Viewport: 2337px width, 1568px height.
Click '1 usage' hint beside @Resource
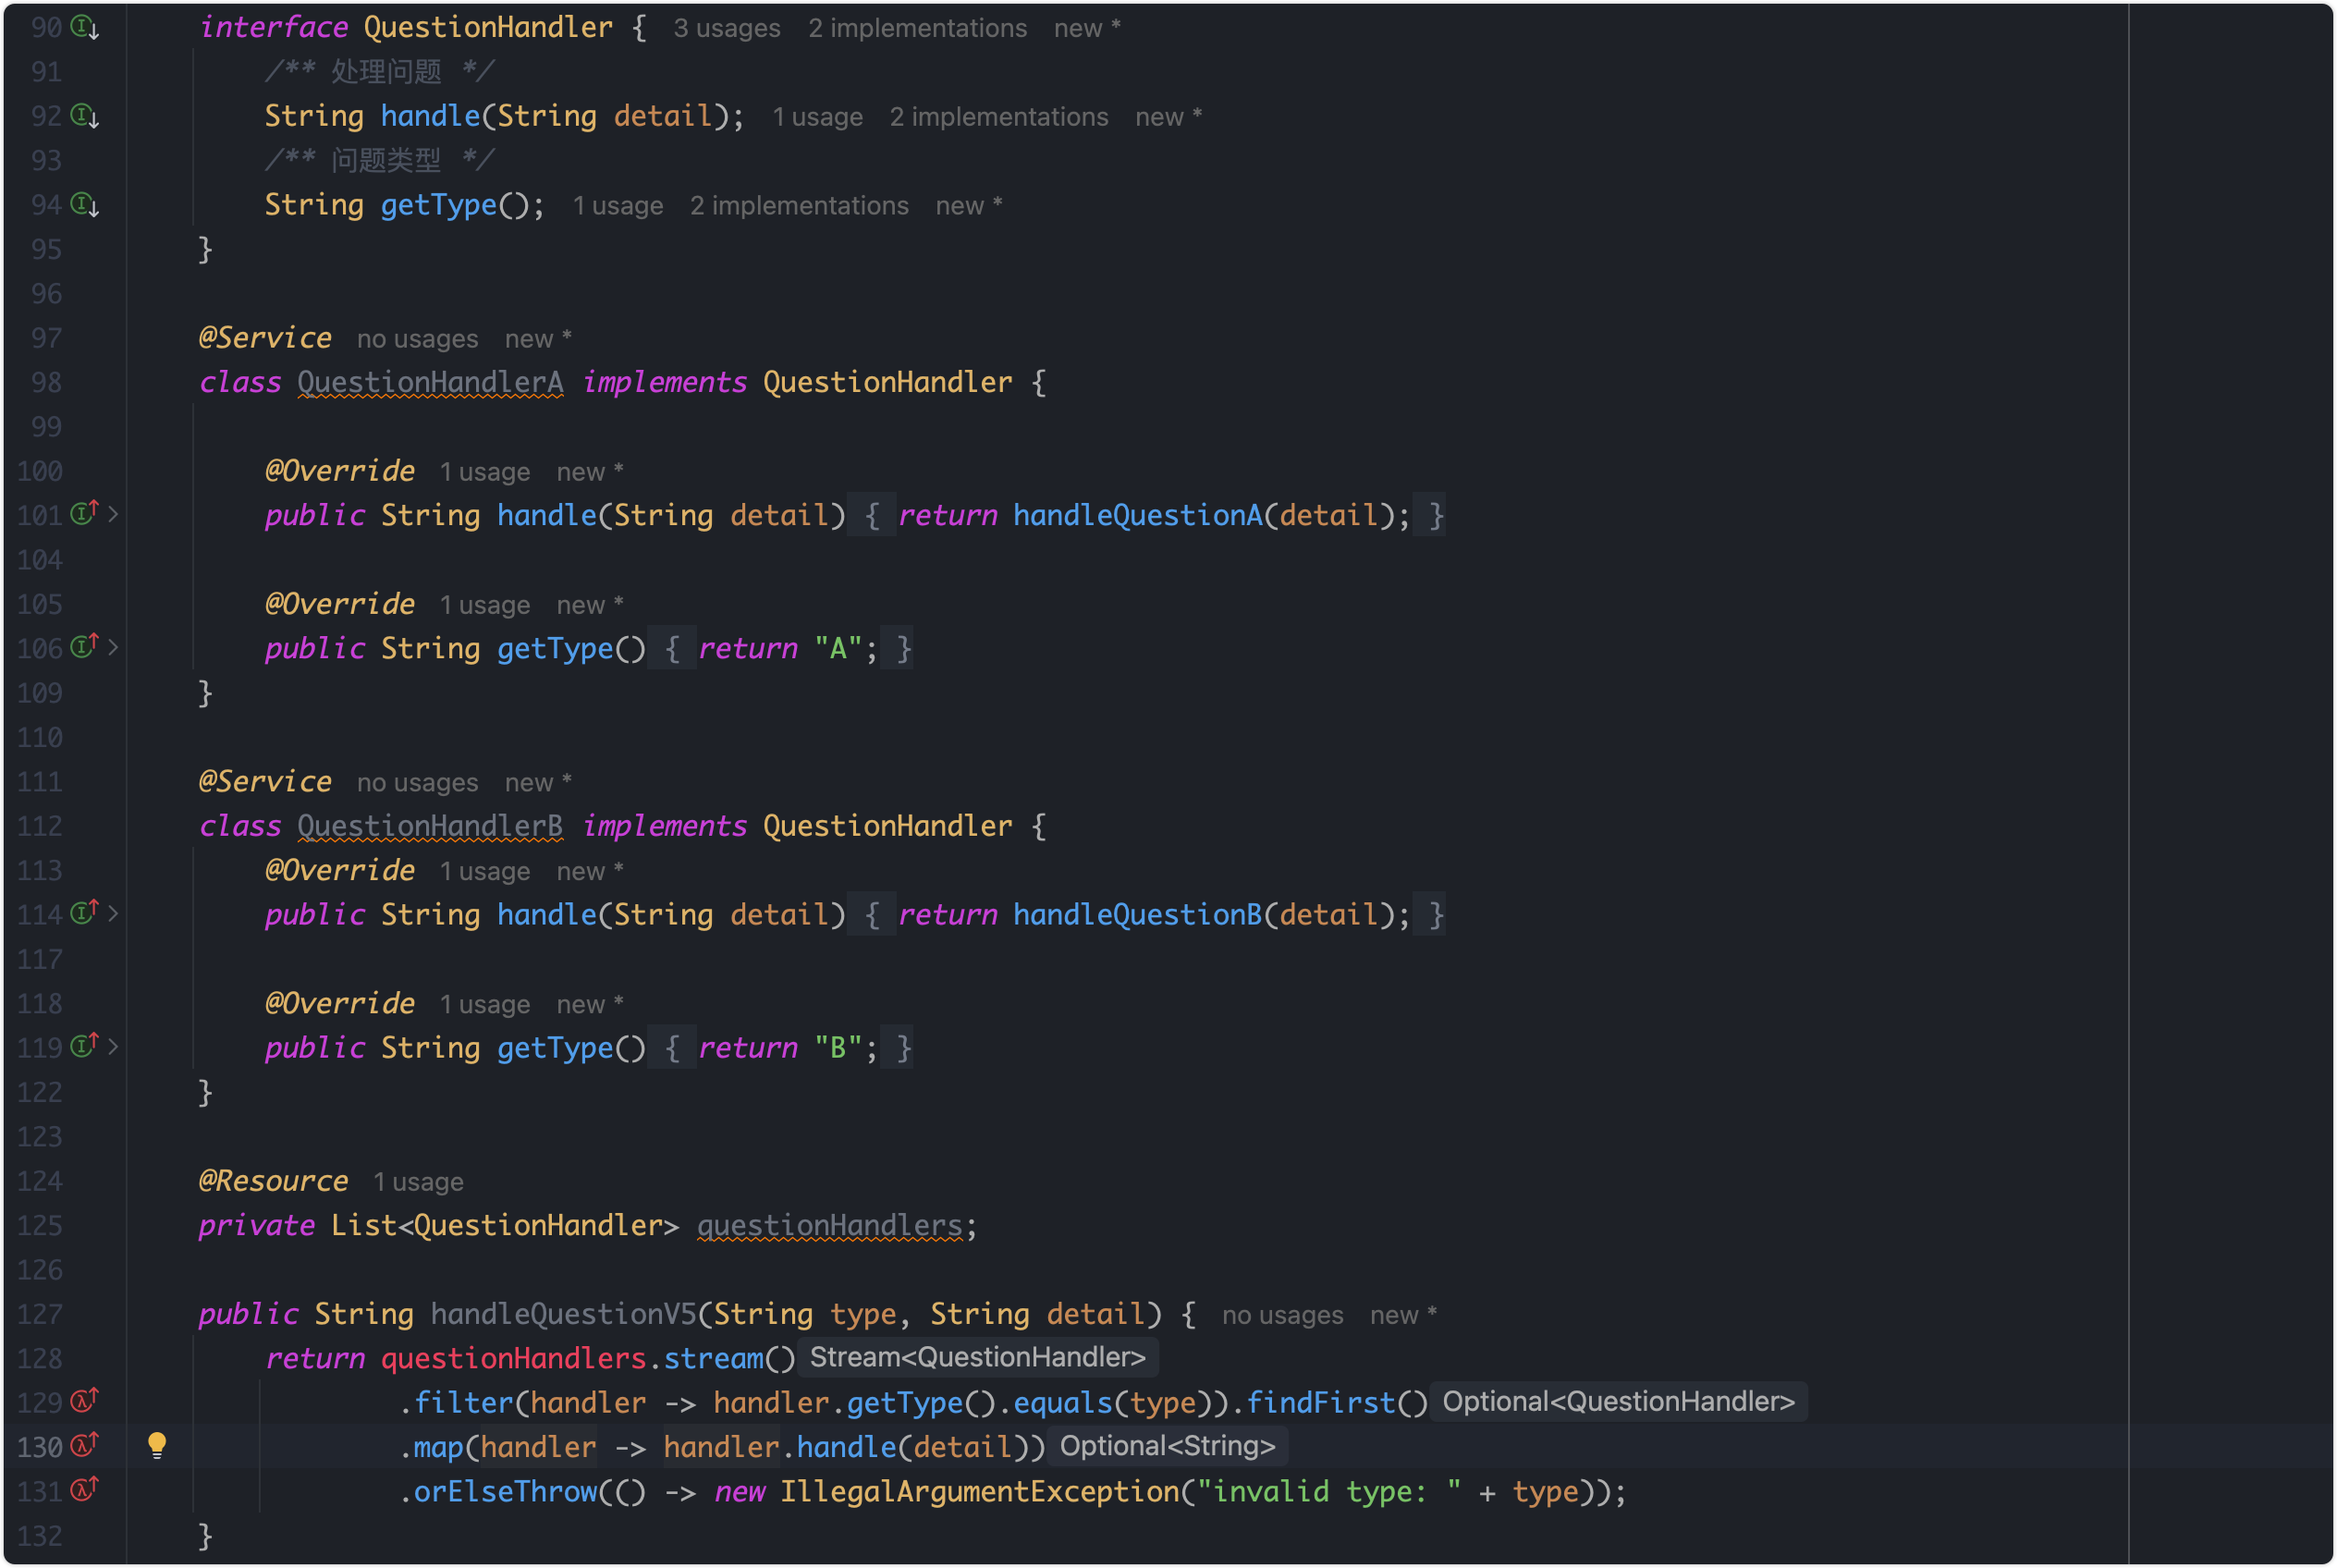[x=418, y=1182]
